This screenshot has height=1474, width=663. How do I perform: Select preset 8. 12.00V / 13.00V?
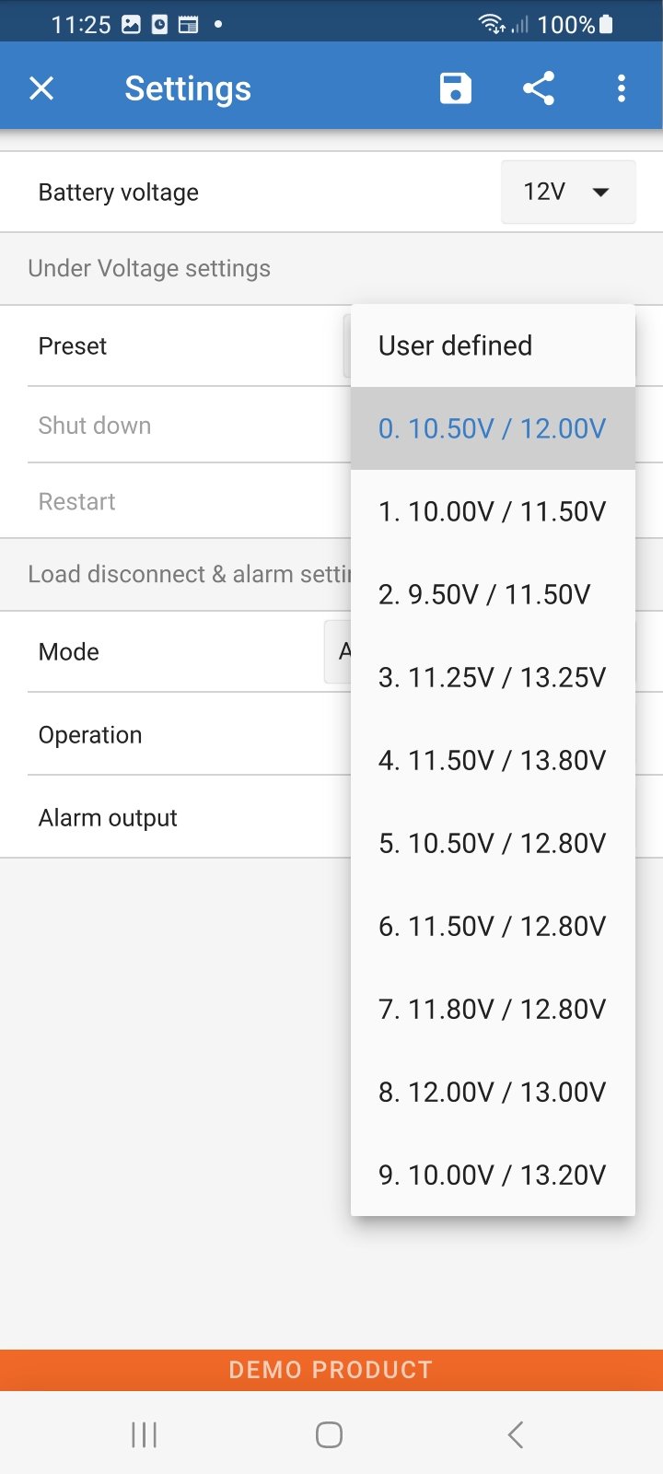coord(493,1092)
